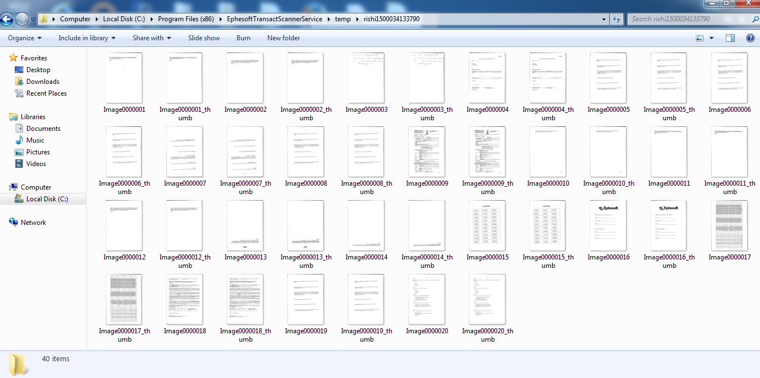Select Computer in navigation pane

click(36, 187)
